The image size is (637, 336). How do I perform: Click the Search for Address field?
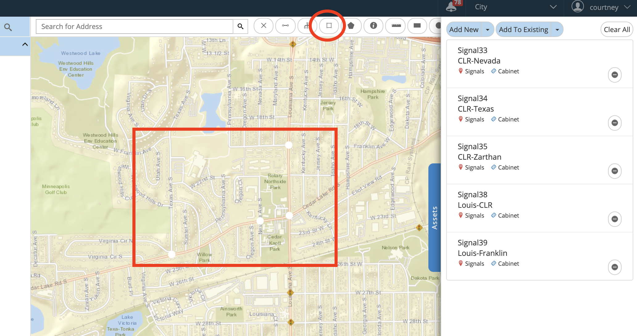[135, 26]
